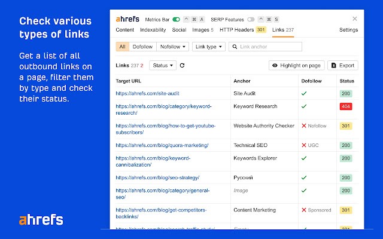Open the Status filter dropdown
This screenshot has width=383, height=239.
pos(163,65)
